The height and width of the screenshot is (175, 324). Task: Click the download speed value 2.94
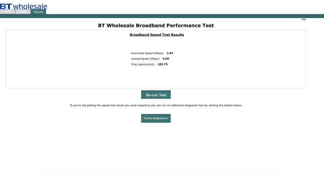coord(170,53)
